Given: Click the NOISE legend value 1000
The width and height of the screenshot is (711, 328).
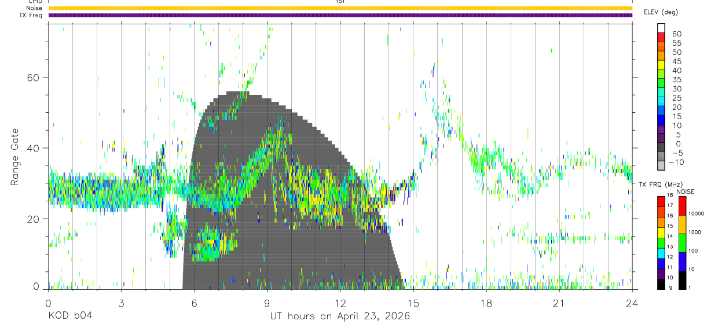Looking at the screenshot, I should click(x=695, y=232).
